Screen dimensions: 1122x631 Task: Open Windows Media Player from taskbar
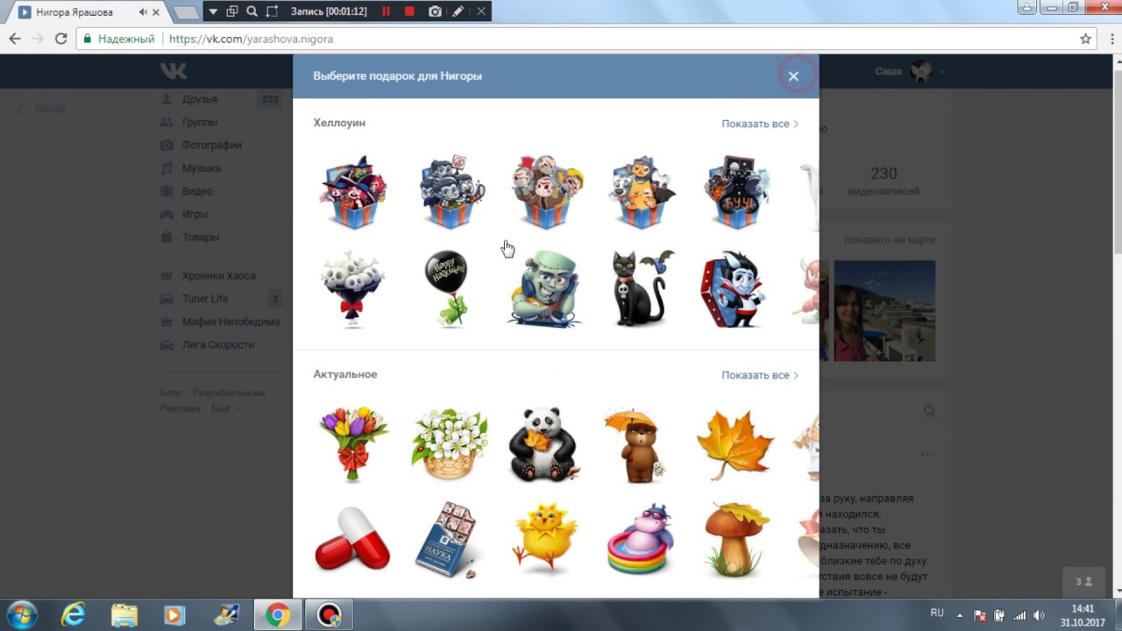[x=174, y=615]
